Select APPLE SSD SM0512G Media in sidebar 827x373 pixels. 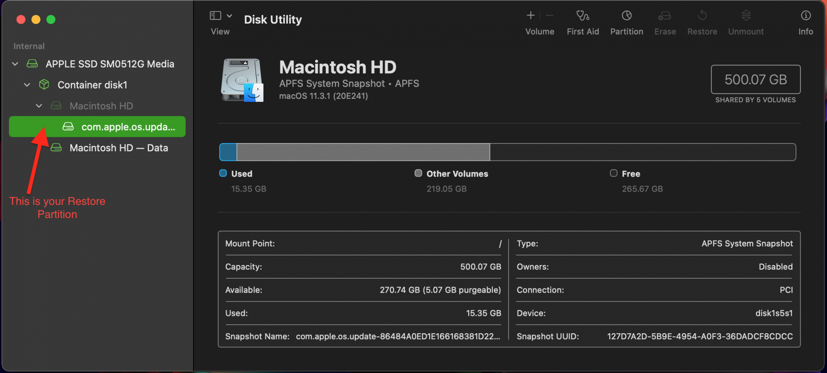tap(110, 64)
